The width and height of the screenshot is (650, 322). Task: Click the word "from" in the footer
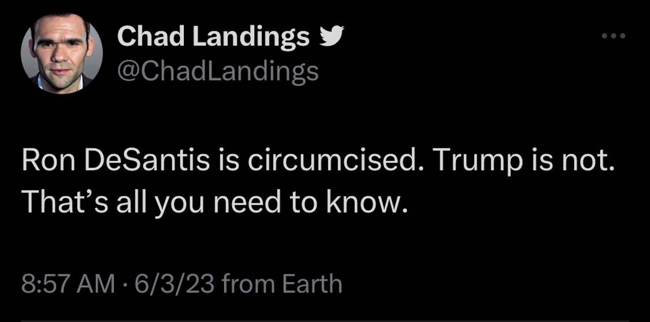(x=248, y=284)
